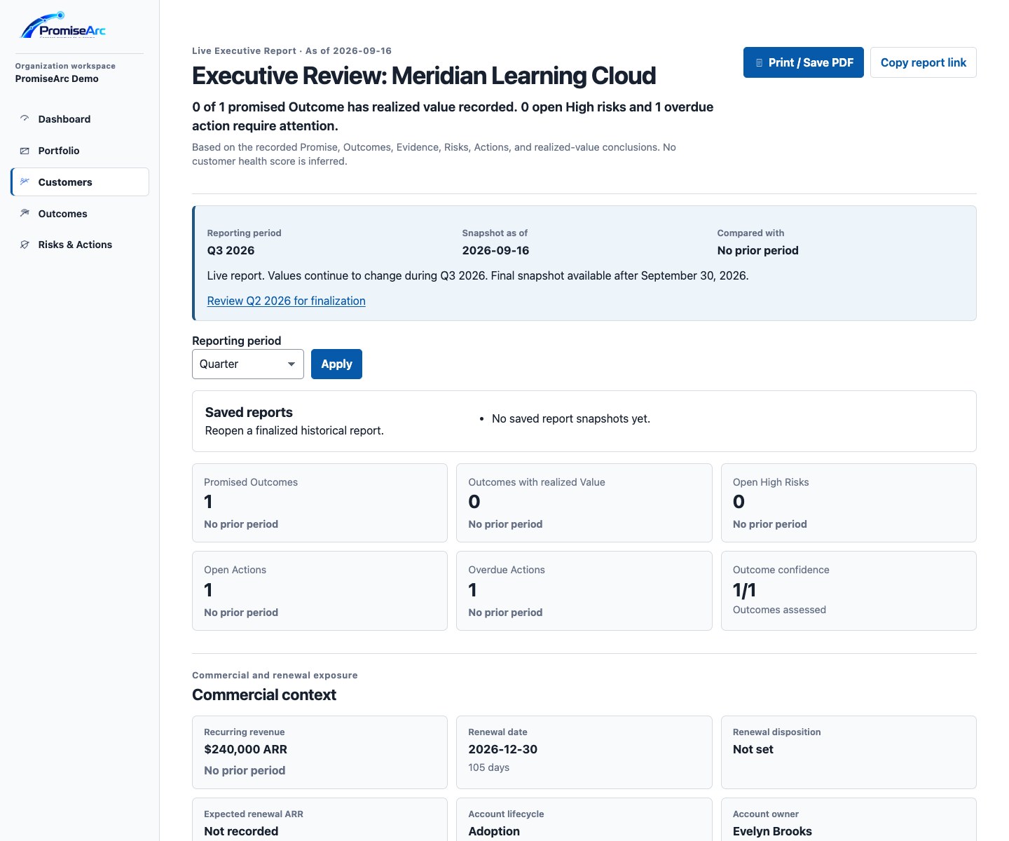Open Outcomes from the sidebar
The image size is (1009, 841).
tap(80, 214)
